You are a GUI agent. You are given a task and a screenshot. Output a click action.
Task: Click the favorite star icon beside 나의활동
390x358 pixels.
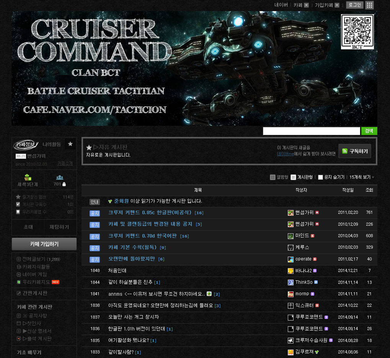pyautogui.click(x=70, y=144)
